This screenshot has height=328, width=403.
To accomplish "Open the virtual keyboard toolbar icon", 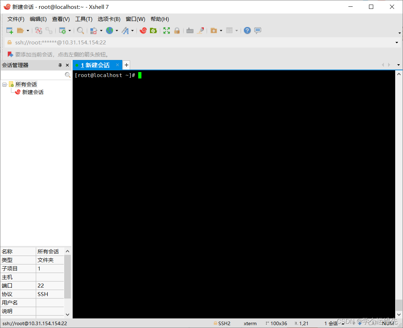I will click(190, 31).
